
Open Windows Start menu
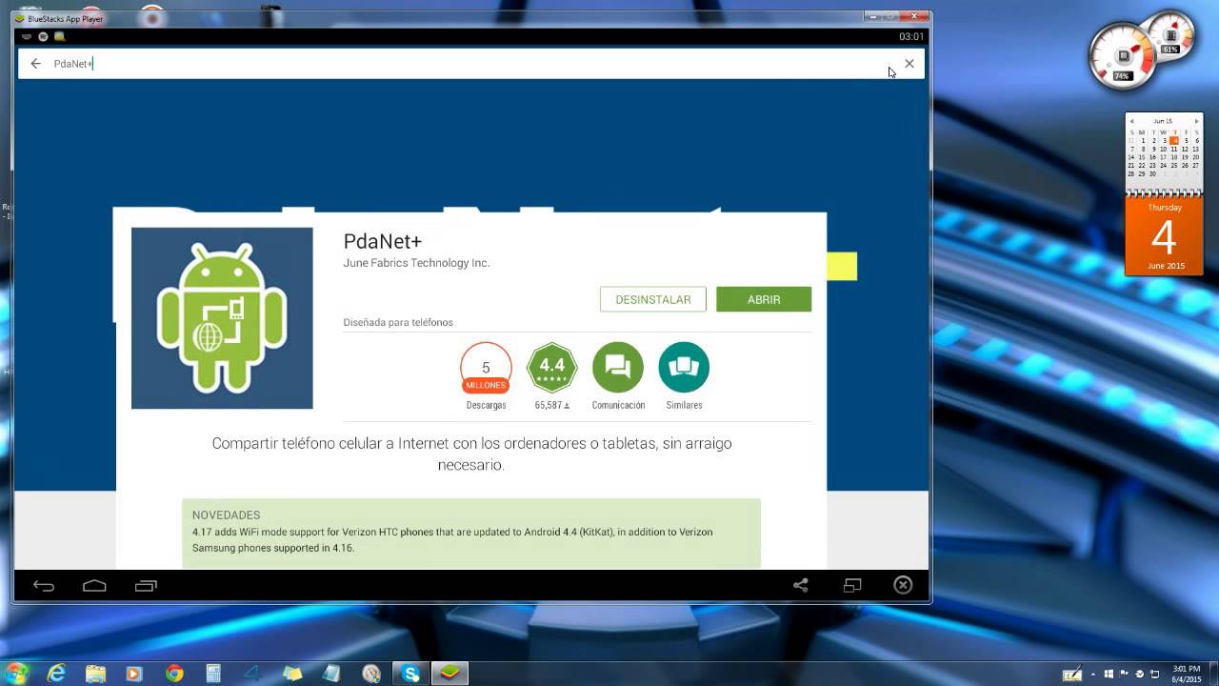17,673
